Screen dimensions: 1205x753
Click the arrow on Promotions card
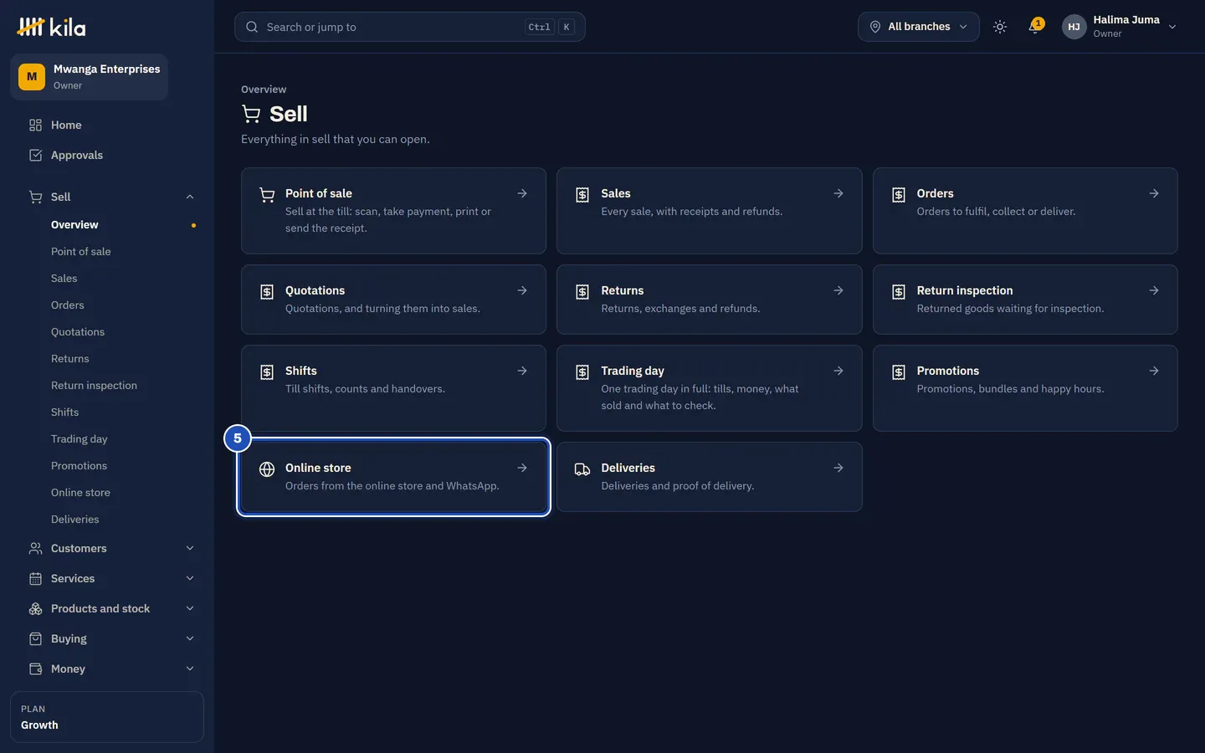pos(1154,371)
